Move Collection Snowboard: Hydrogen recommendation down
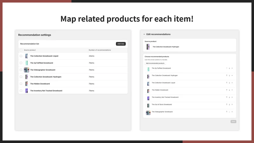The width and height of the screenshot is (254, 143). click(x=229, y=76)
